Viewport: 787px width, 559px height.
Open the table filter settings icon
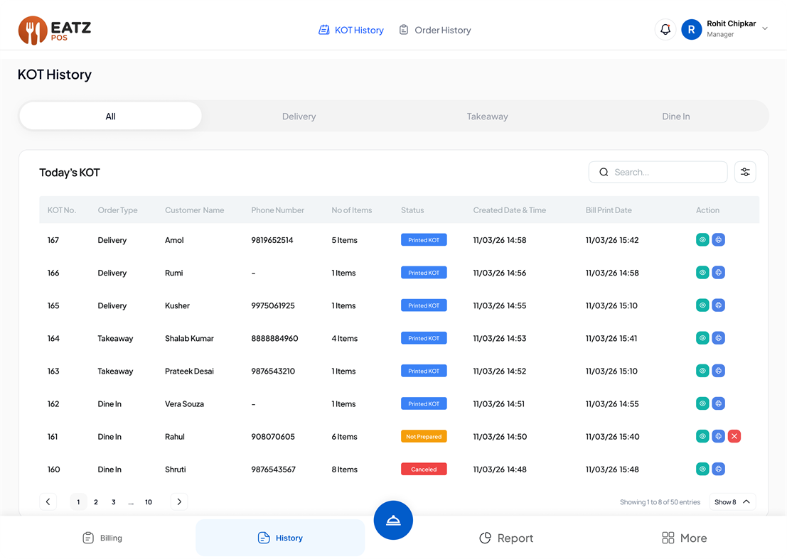(x=745, y=172)
